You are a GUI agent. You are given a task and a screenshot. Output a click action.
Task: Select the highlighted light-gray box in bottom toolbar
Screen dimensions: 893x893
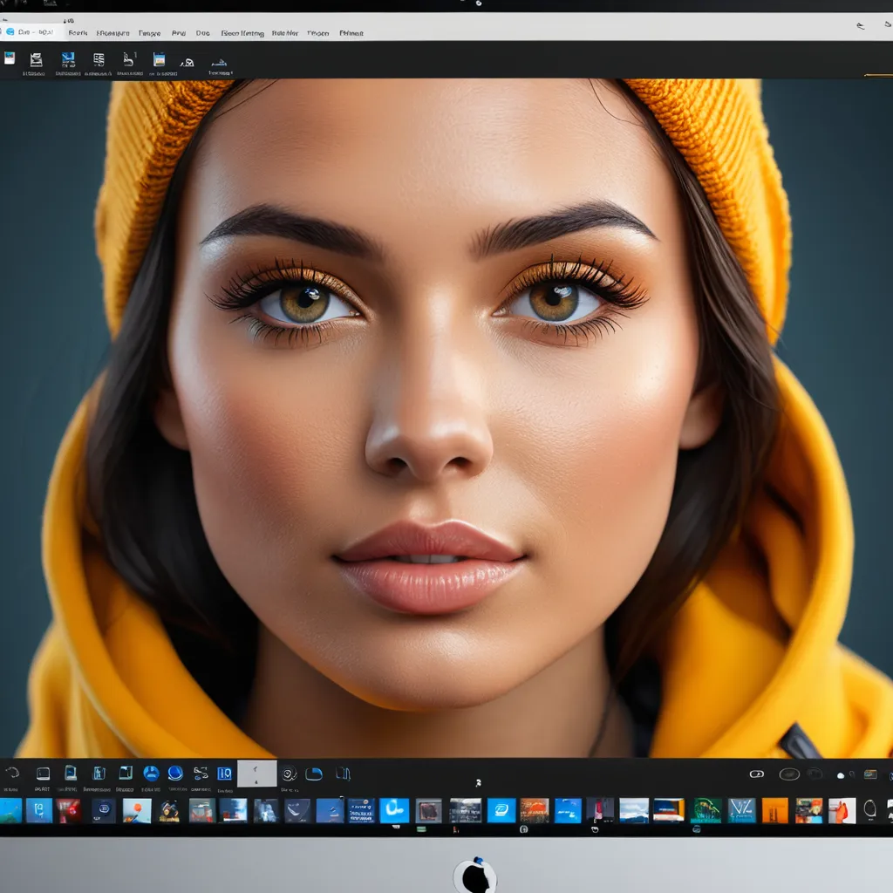tap(257, 774)
